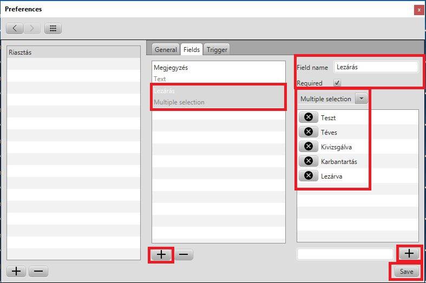Delete the Karbantartás option with X icon

[309, 161]
